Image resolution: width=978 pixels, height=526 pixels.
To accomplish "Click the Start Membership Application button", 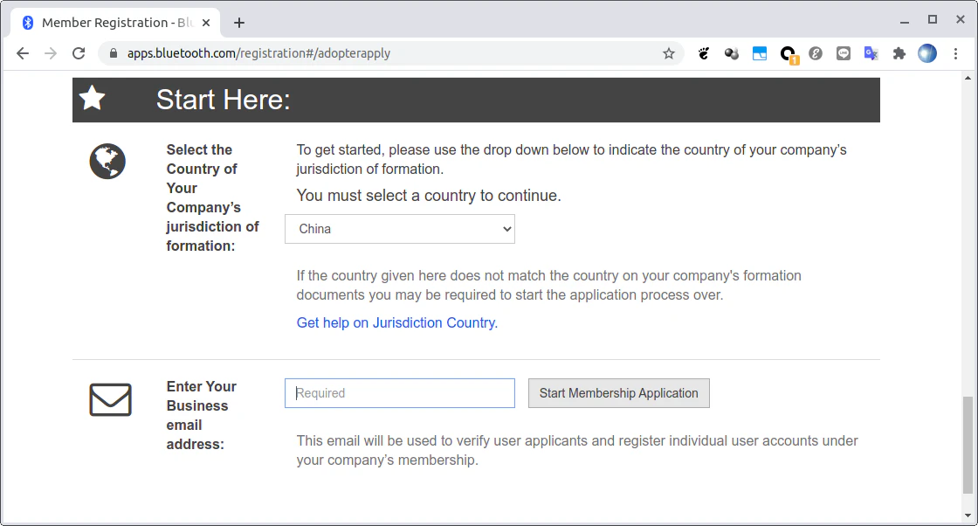I will click(x=619, y=393).
